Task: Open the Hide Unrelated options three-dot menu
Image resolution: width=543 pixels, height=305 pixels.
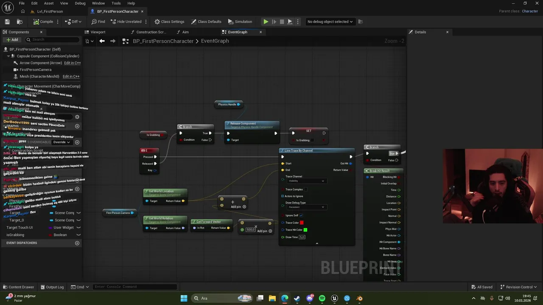Action: (146, 22)
